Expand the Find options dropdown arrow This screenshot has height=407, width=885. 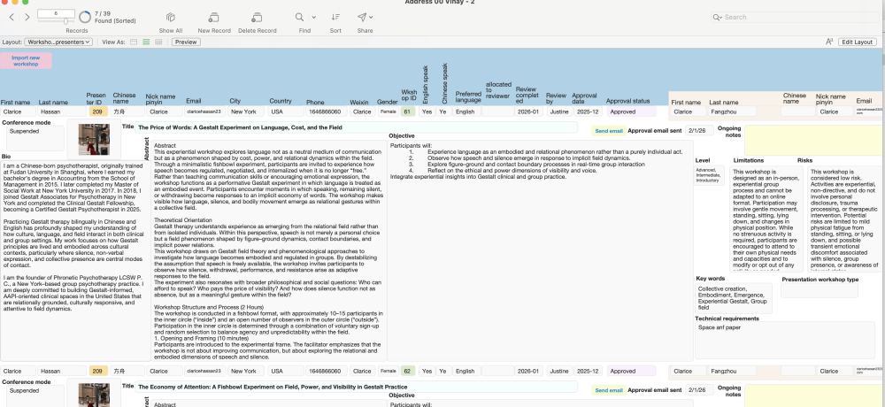312,17
